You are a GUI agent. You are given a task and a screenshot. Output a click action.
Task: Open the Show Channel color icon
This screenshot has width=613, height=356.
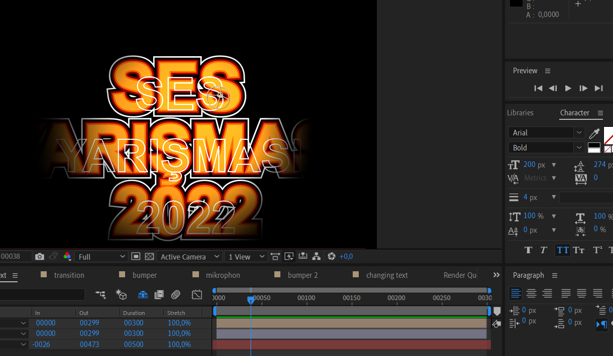coord(67,257)
